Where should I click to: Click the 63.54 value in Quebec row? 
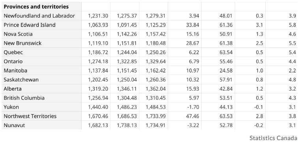226,52
